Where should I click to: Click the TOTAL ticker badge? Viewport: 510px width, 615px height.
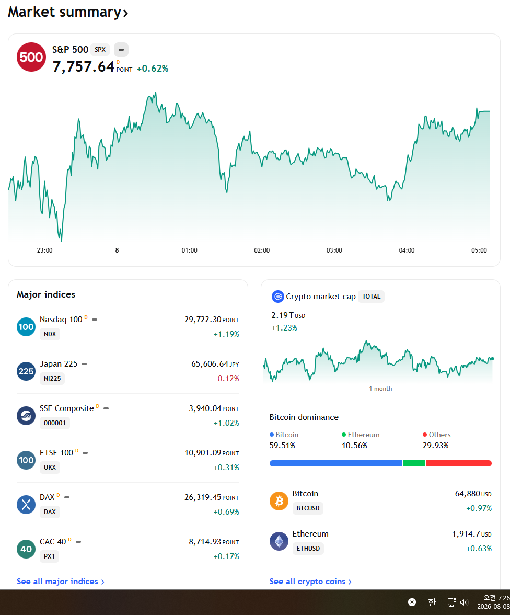pos(371,297)
